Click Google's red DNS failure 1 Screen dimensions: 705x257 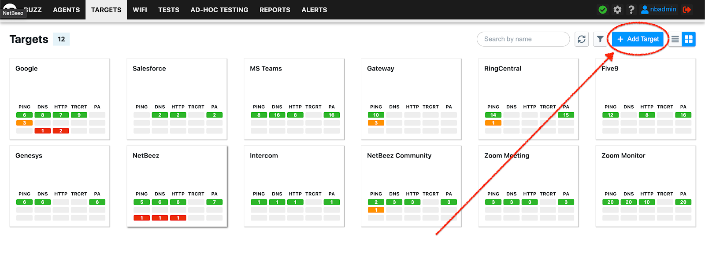pos(43,131)
